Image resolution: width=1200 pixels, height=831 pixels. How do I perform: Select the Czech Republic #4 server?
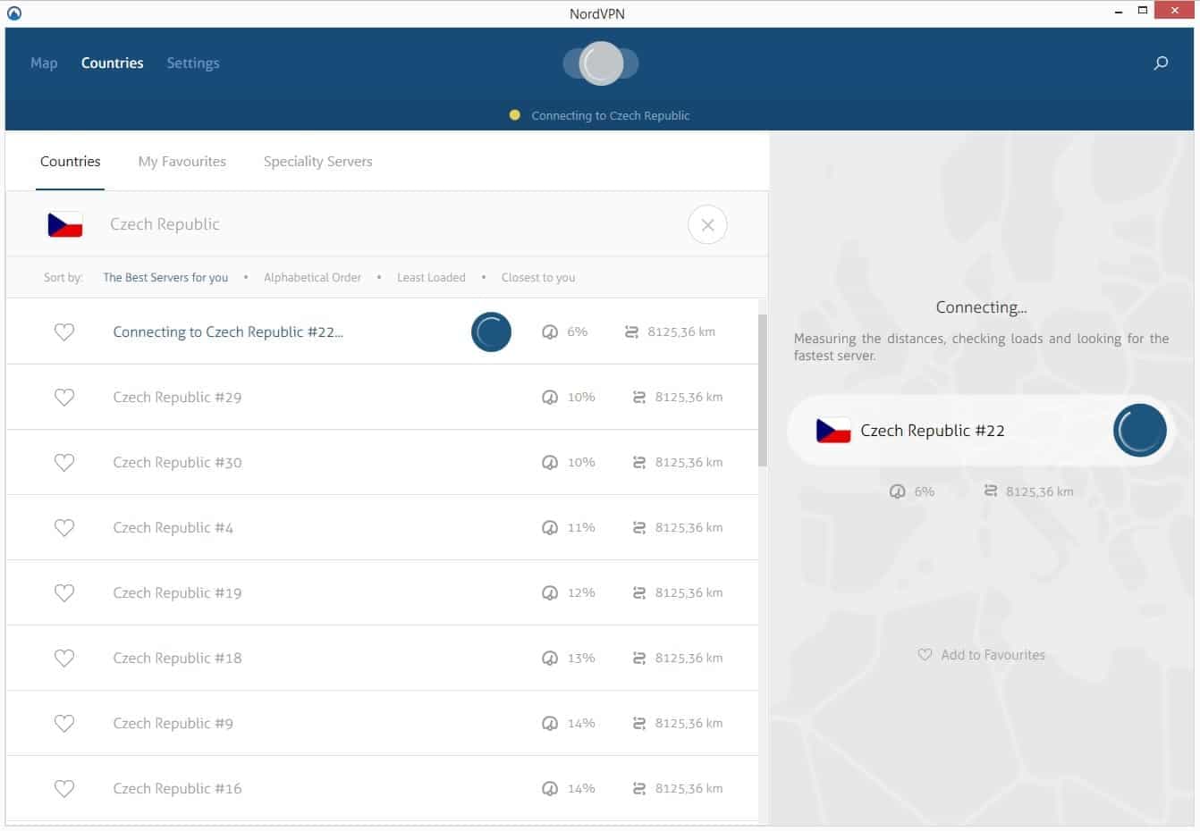click(x=382, y=527)
